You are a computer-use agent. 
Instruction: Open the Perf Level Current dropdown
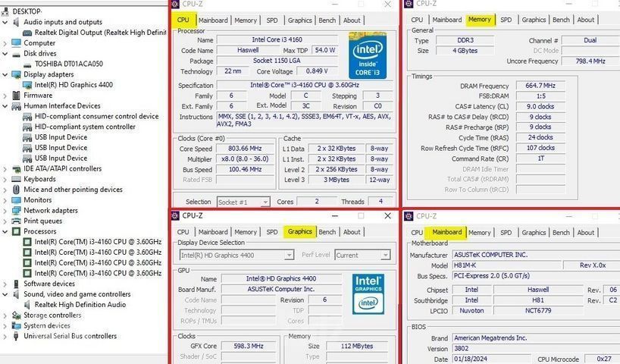click(385, 256)
